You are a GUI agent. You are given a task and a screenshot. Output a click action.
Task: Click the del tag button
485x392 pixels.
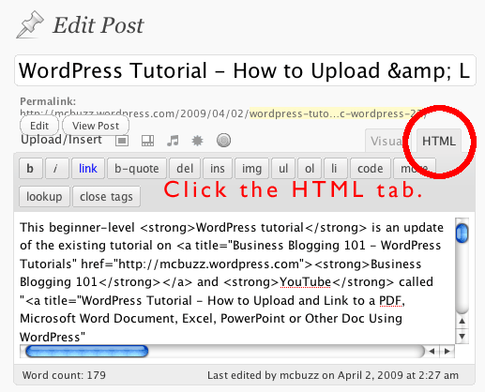click(x=185, y=169)
